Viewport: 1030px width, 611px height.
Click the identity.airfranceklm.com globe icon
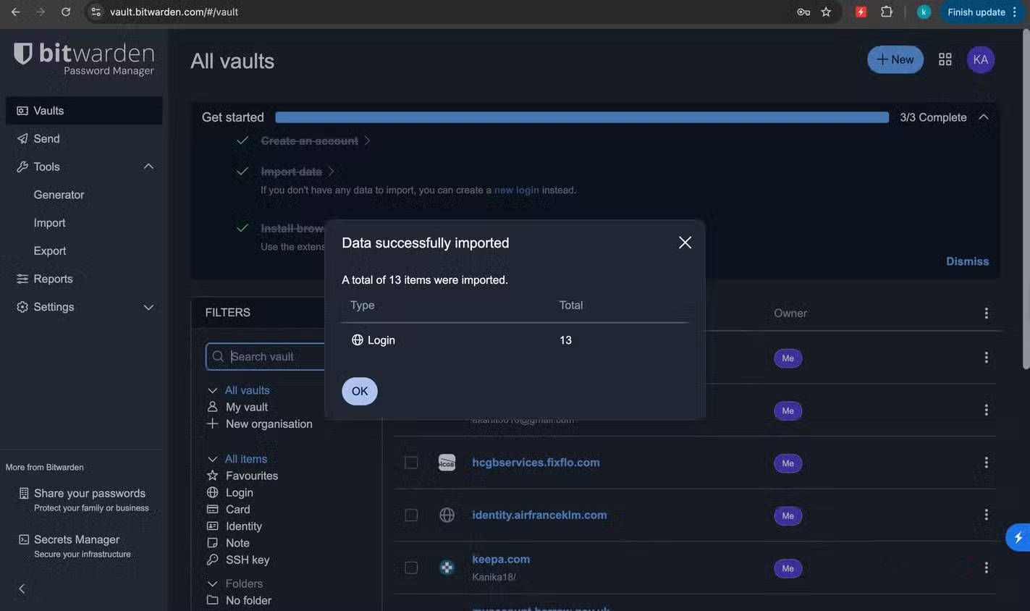pos(447,515)
